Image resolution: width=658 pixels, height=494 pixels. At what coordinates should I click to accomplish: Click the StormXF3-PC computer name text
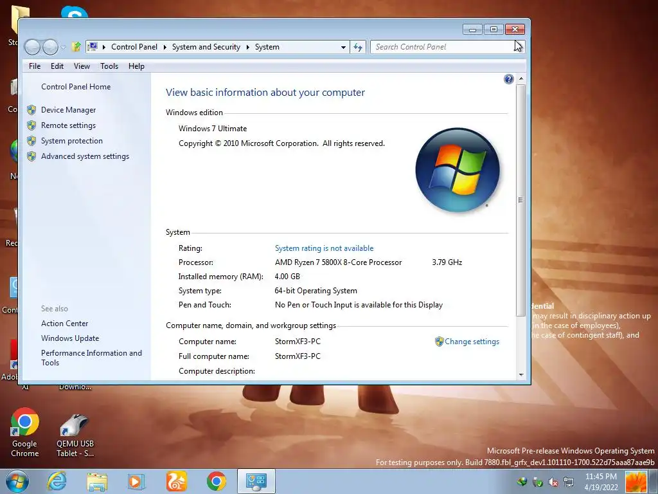(x=298, y=342)
